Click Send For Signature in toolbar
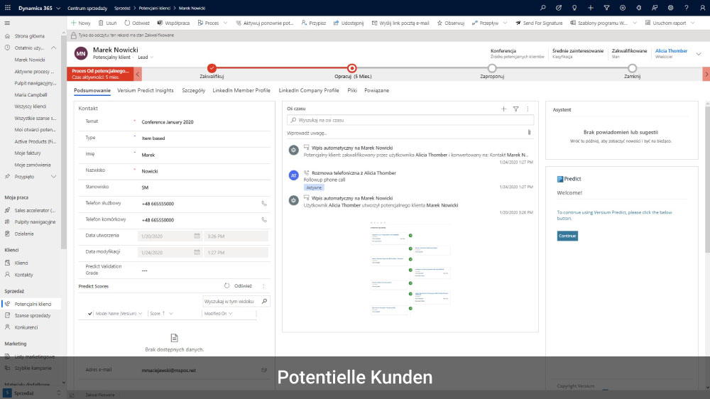The width and height of the screenshot is (710, 399). click(x=538, y=23)
